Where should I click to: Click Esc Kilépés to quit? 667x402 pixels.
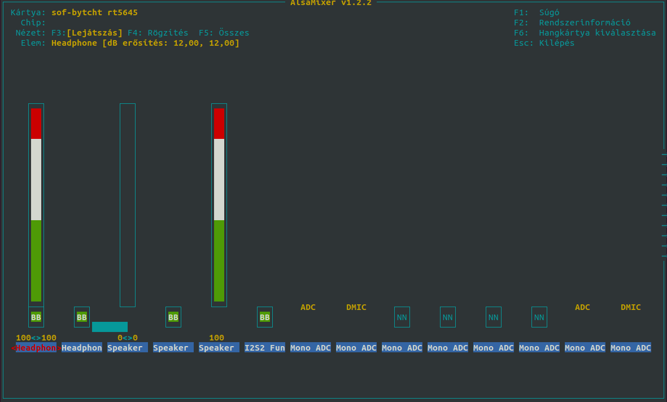tap(544, 43)
